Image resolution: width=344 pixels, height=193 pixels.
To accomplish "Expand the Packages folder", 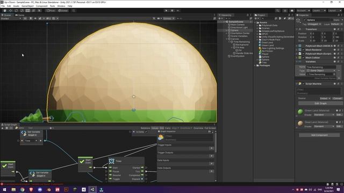I will pyautogui.click(x=255, y=65).
